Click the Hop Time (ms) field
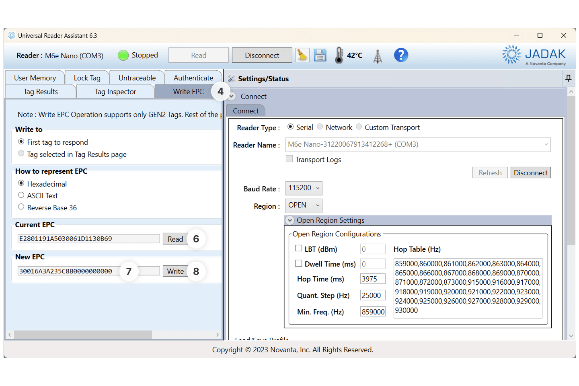This screenshot has width=579, height=386. tap(373, 279)
